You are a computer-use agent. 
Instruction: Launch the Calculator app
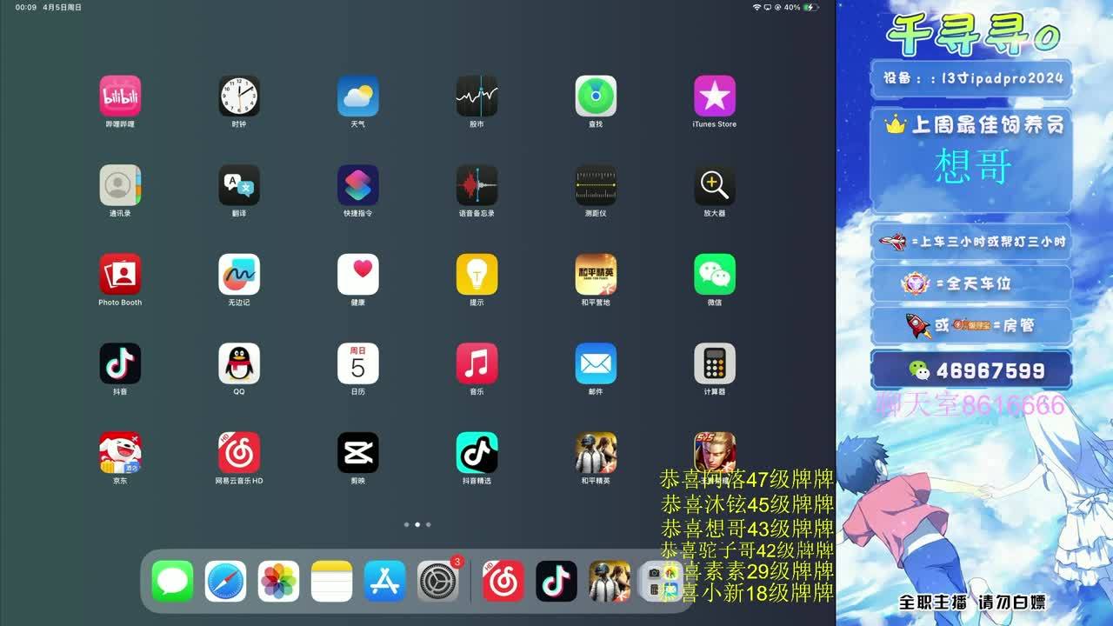[715, 363]
